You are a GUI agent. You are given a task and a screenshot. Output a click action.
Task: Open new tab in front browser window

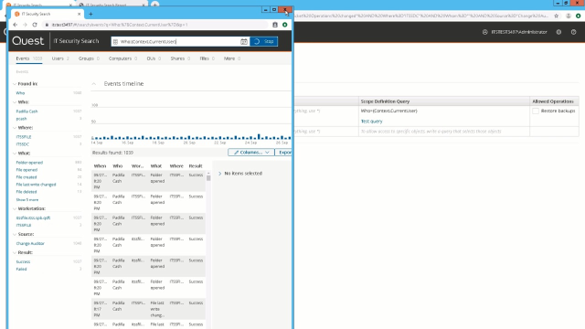click(90, 15)
